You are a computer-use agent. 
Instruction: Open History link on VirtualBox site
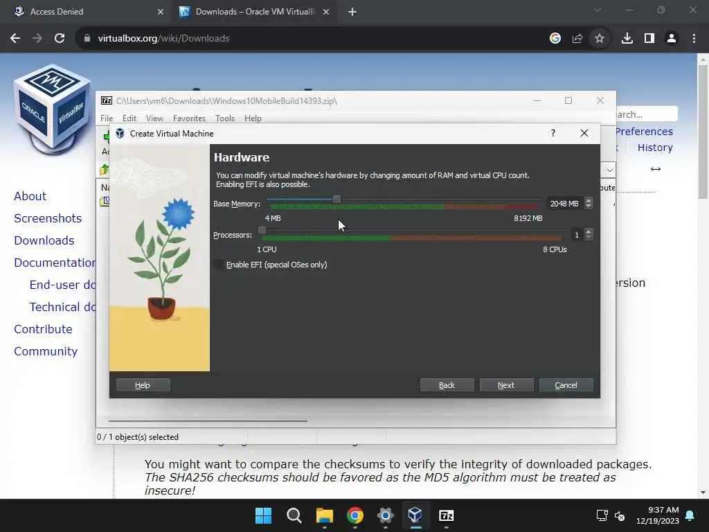(x=655, y=148)
